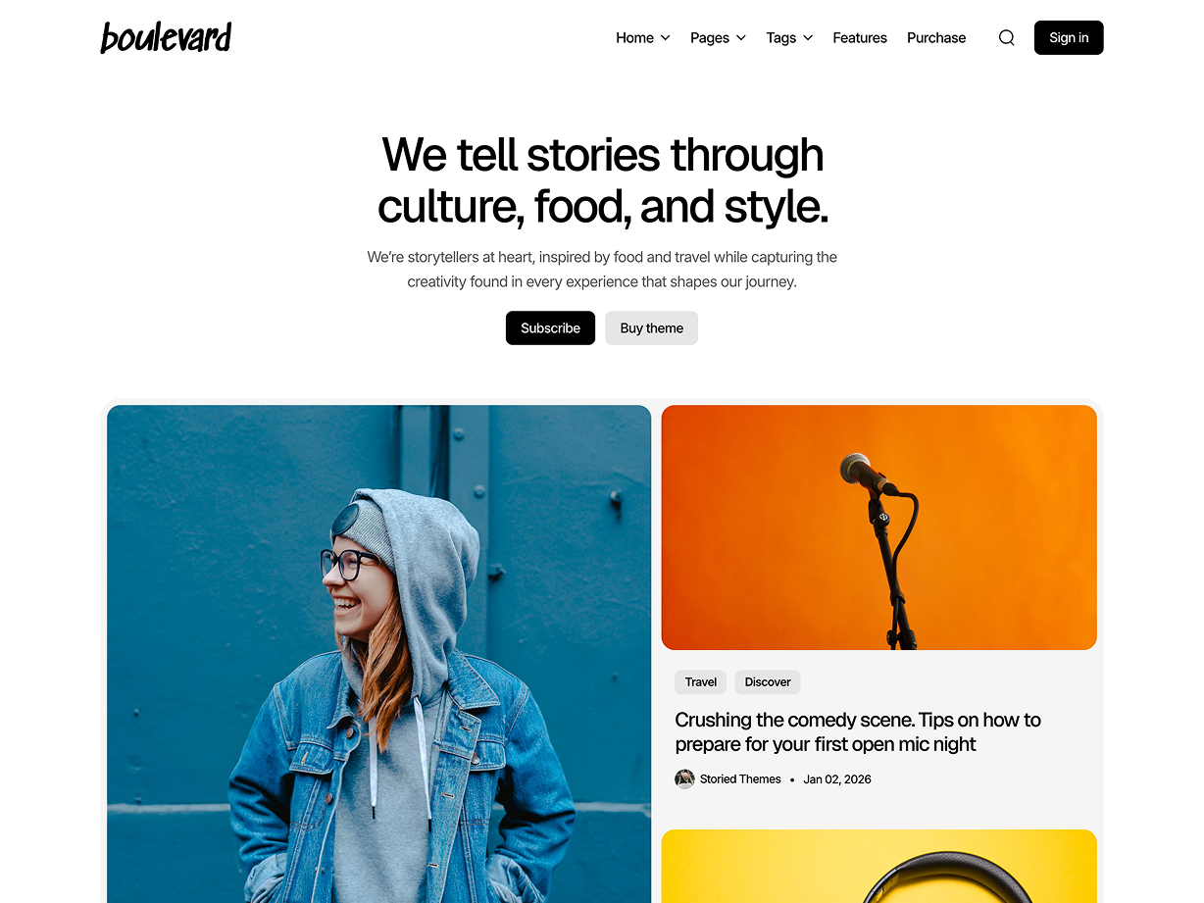Click the Storied Themes author name
This screenshot has width=1204, height=903.
(740, 779)
